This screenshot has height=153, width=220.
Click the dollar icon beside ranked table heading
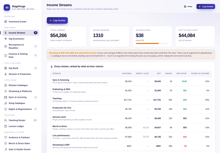pos(52,67)
